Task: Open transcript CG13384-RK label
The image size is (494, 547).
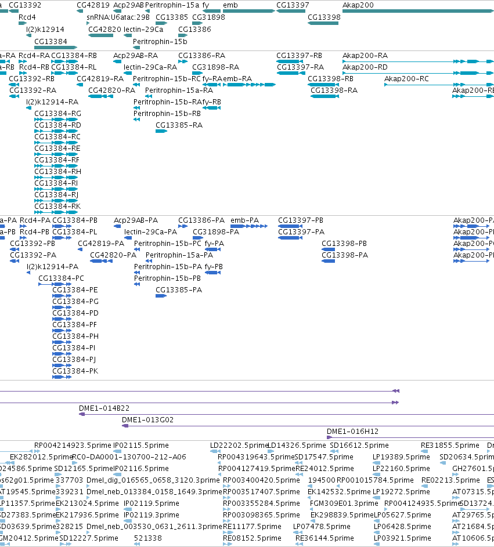Action: point(57,206)
